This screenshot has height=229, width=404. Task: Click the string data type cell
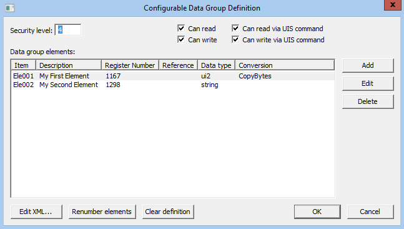point(210,85)
